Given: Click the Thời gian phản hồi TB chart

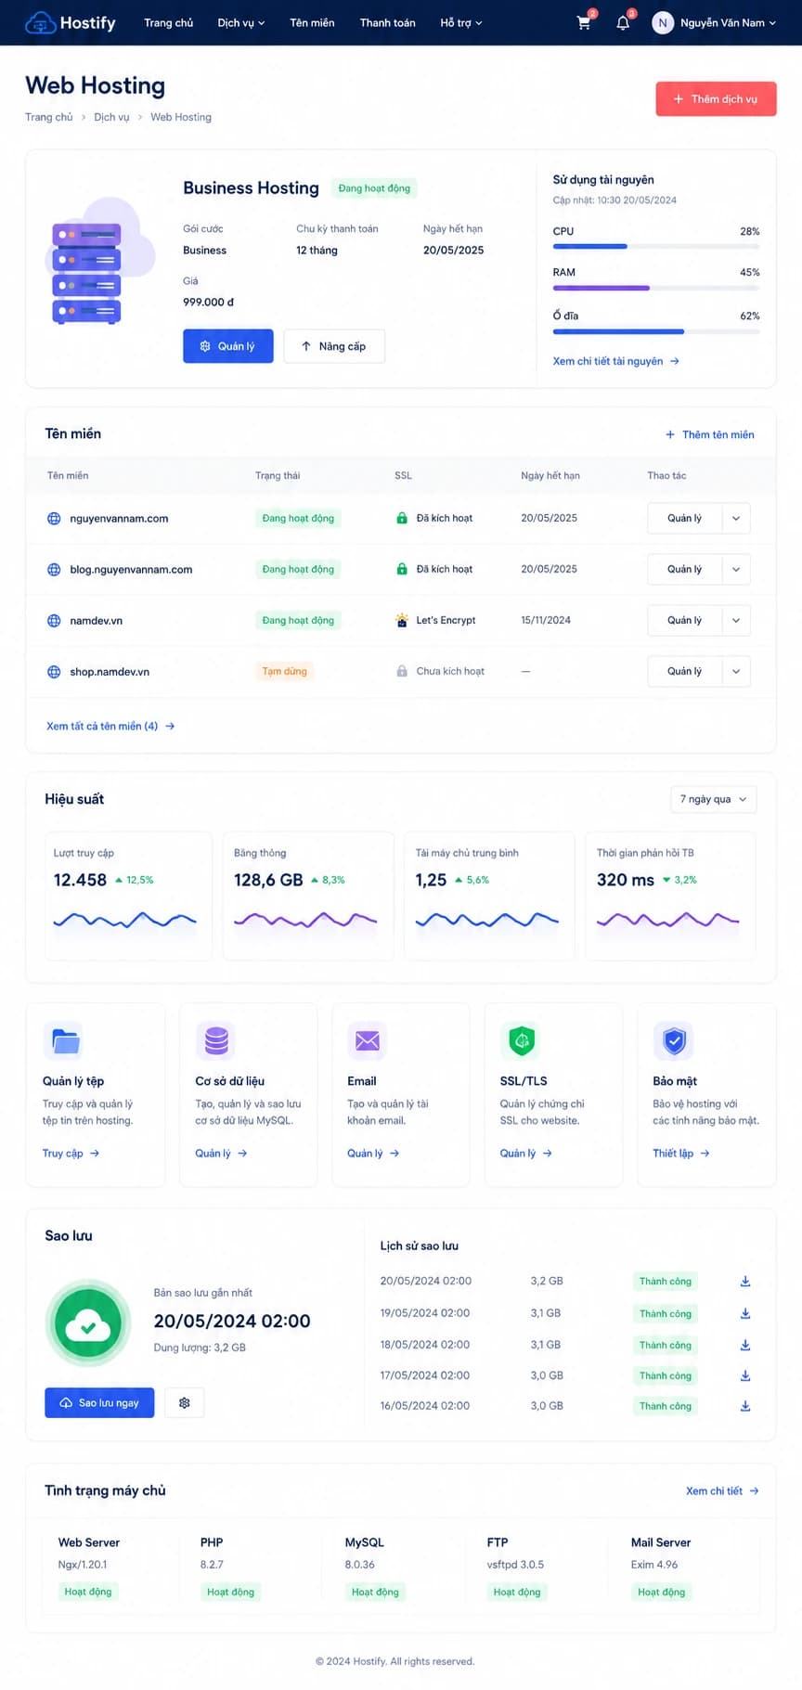Looking at the screenshot, I should (x=668, y=921).
